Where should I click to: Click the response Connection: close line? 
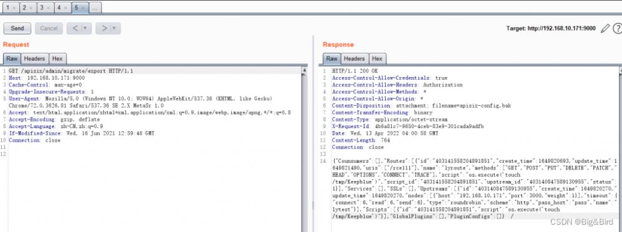click(358, 147)
